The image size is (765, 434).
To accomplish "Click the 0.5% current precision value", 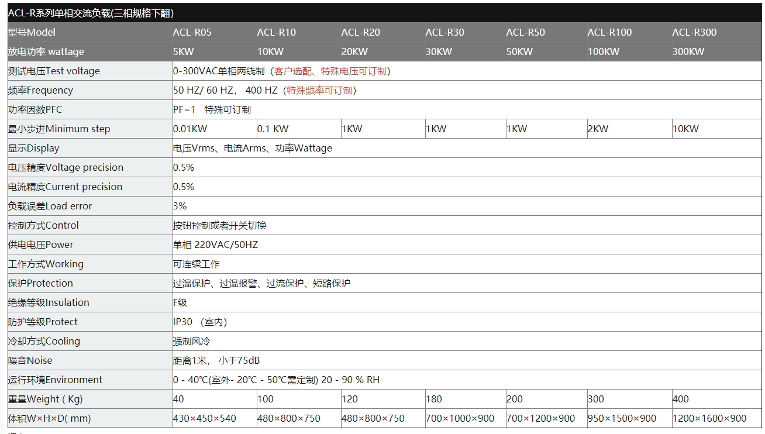I will point(184,187).
